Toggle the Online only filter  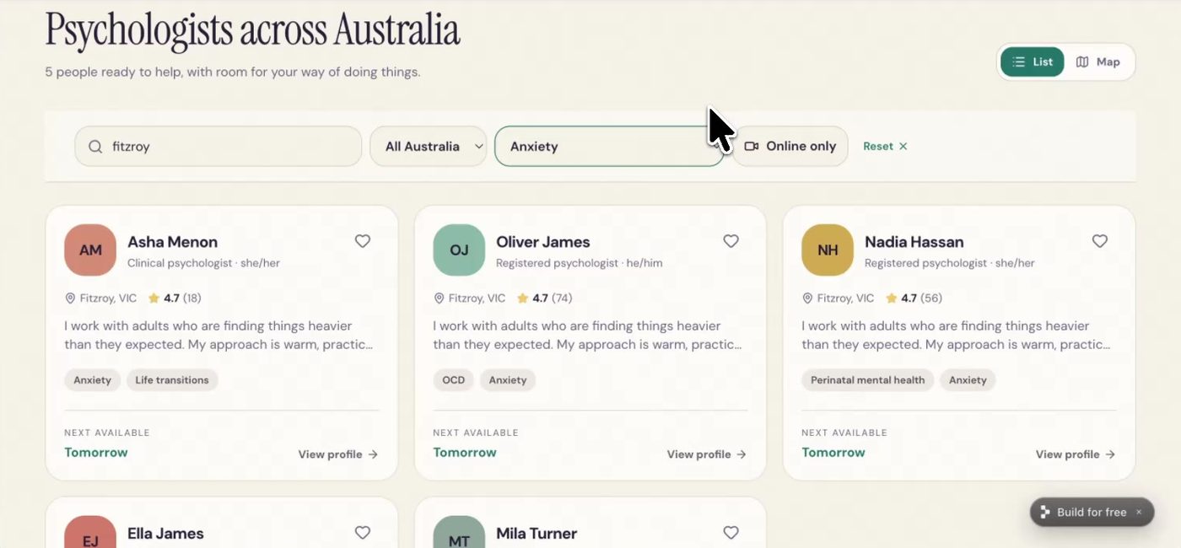coord(790,147)
